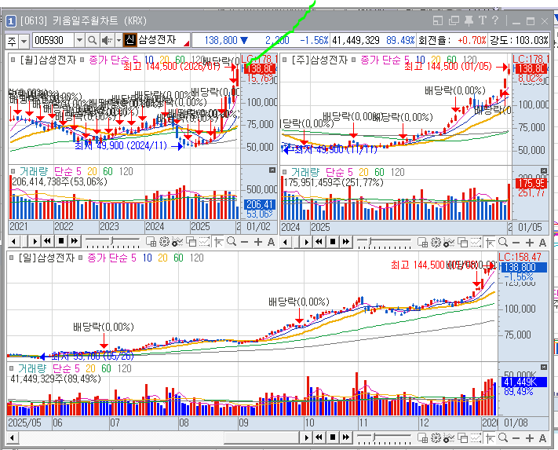Adjust the zoom slider on weekly chart
This screenshot has height=450, width=558.
pyautogui.click(x=384, y=242)
